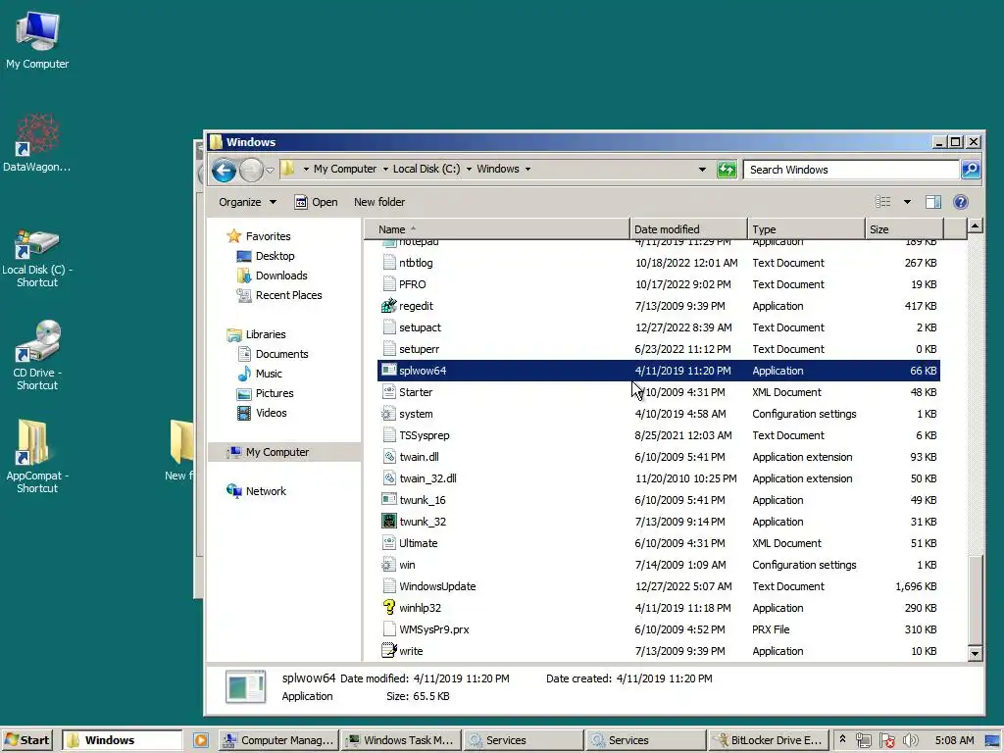Click the Search Windows input field
1004x753 pixels.
point(852,170)
